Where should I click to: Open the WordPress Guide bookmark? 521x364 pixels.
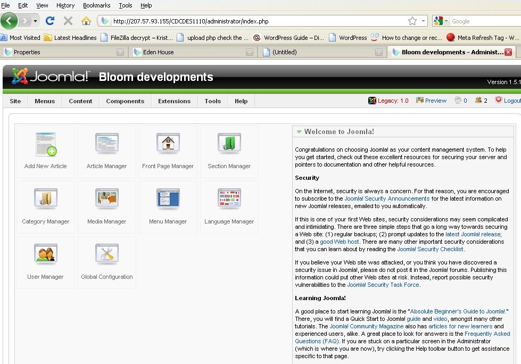288,38
